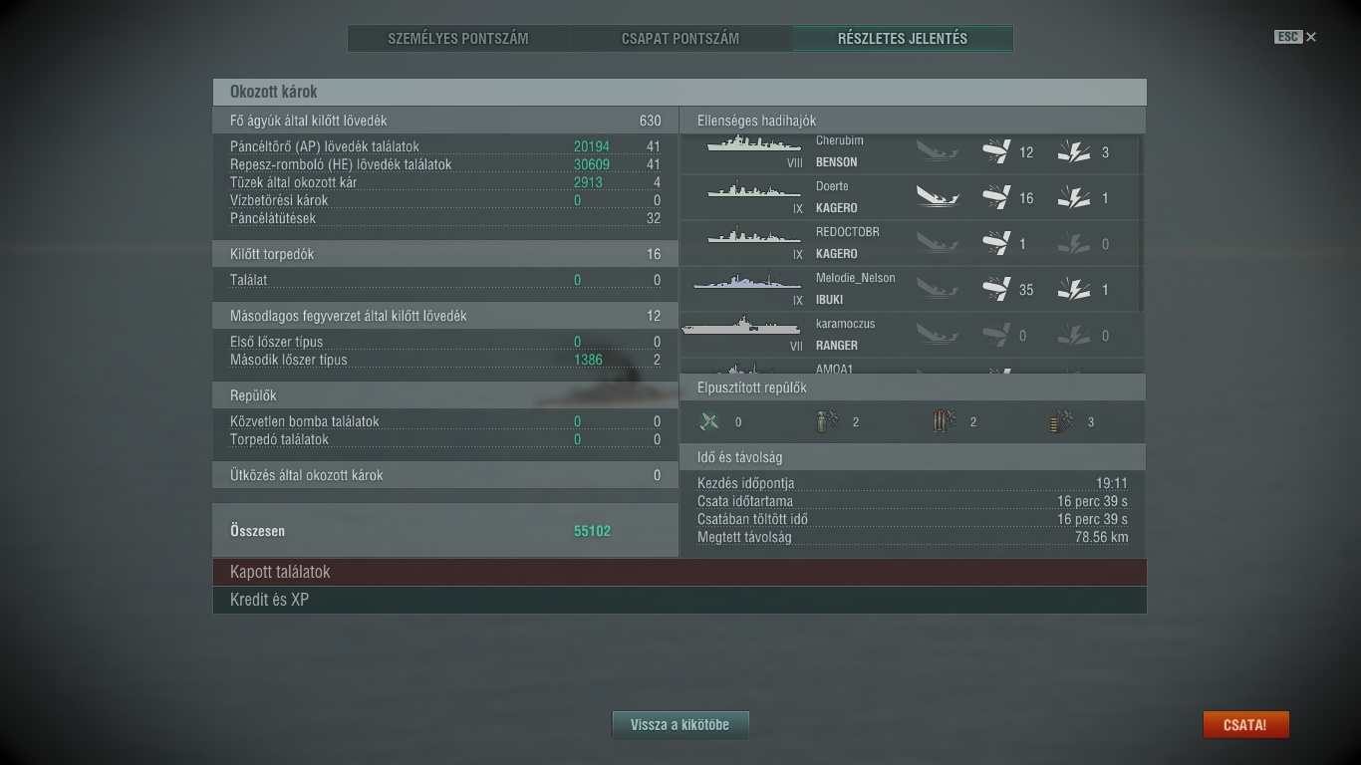
Task: Select the Részletes jelentés tab
Action: [x=903, y=39]
